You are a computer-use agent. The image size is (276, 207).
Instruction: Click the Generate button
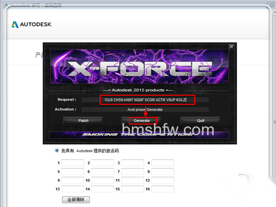(141, 121)
